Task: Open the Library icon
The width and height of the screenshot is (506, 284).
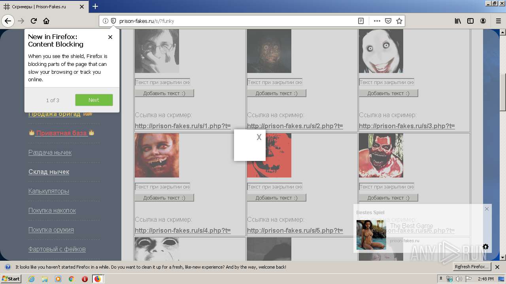Action: point(458,21)
